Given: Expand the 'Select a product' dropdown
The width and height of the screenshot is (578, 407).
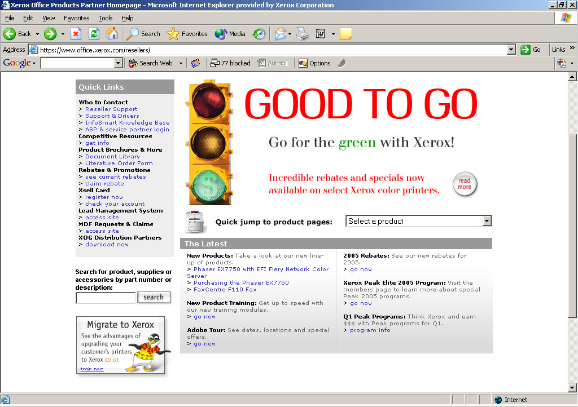Looking at the screenshot, I should [487, 222].
